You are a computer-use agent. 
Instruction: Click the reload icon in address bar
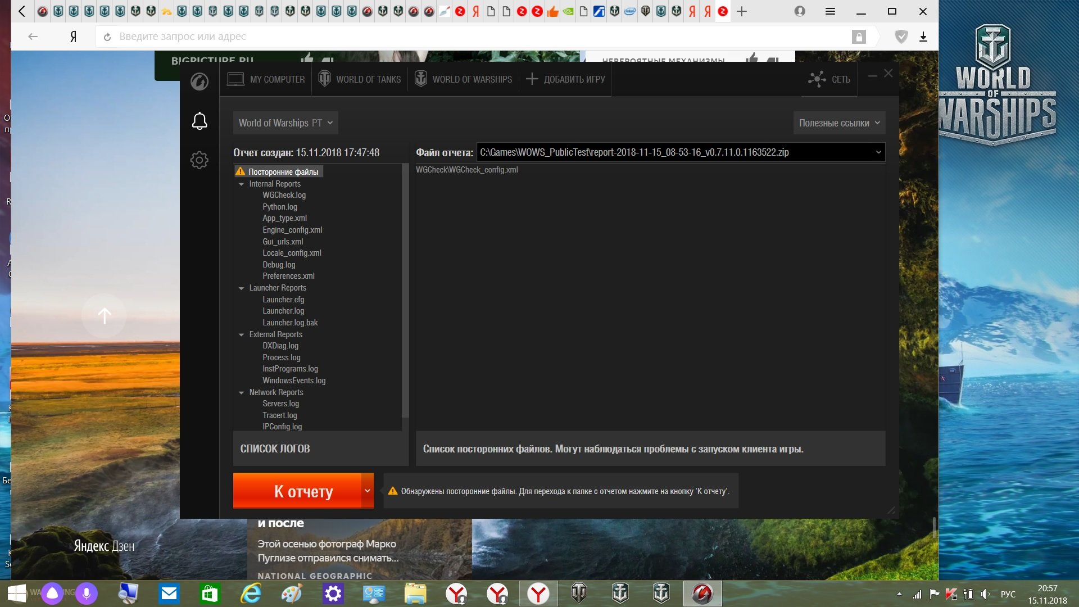coord(107,37)
